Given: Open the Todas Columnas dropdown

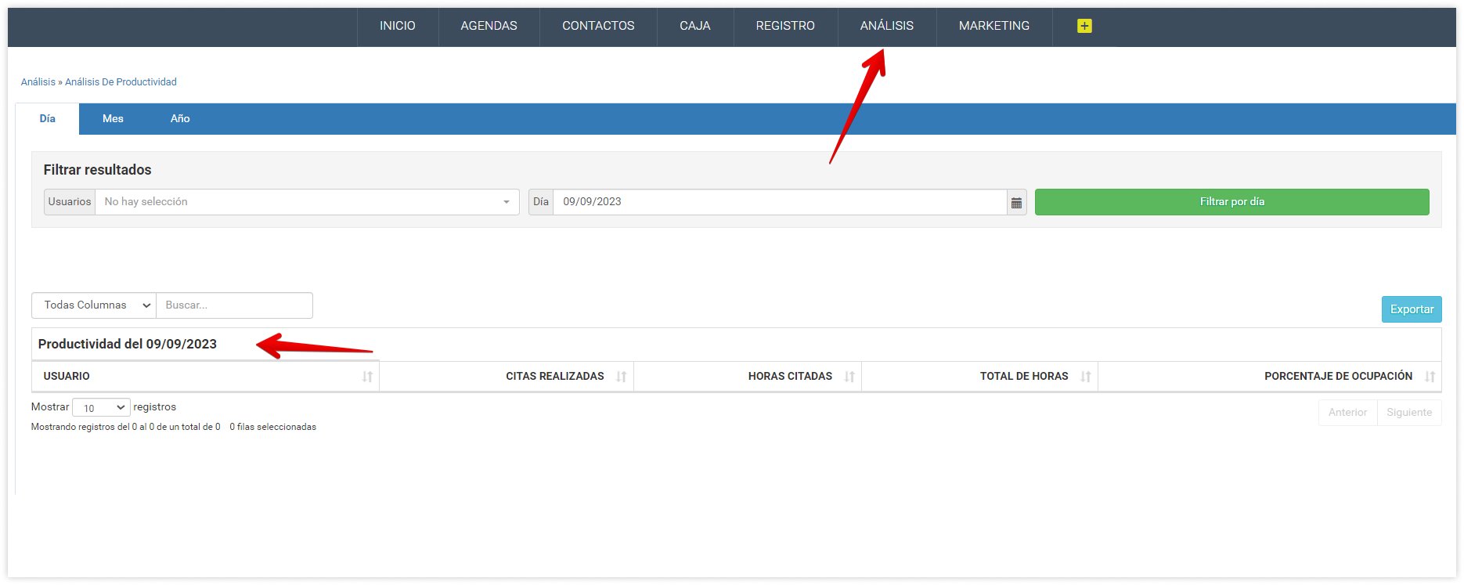Looking at the screenshot, I should click(94, 305).
